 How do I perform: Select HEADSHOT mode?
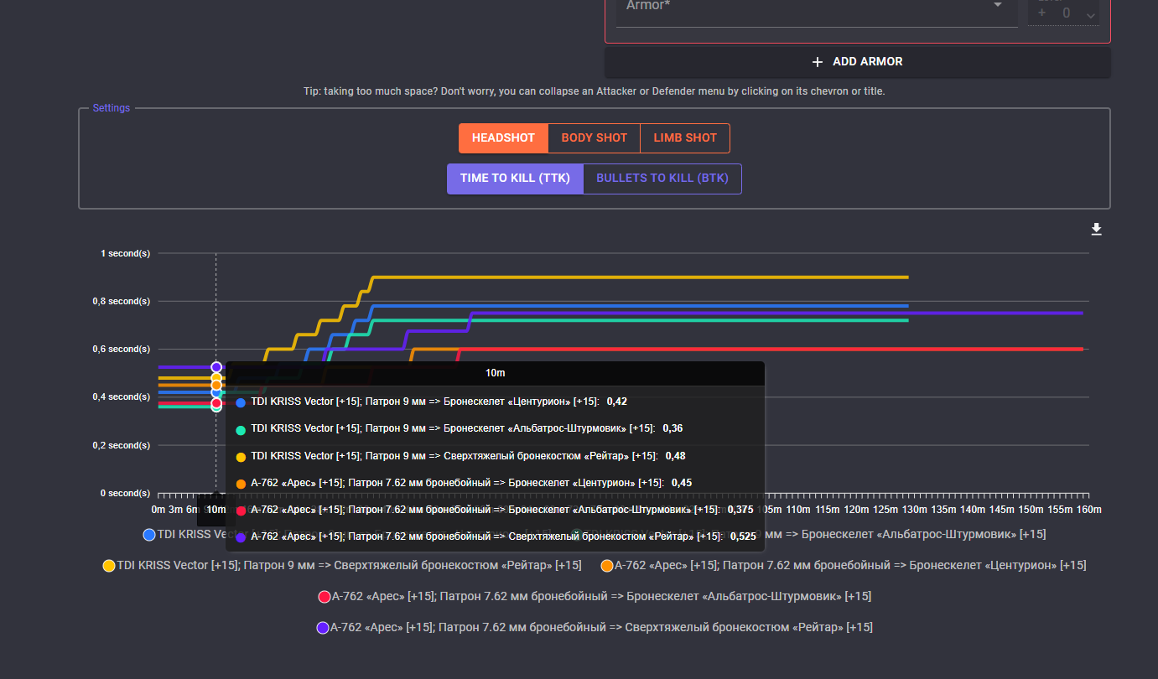[503, 138]
